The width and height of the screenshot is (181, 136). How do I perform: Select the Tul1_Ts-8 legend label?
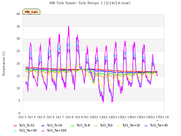(83, 125)
